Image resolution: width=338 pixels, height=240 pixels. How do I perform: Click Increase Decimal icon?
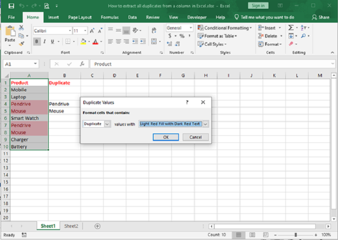169,44
